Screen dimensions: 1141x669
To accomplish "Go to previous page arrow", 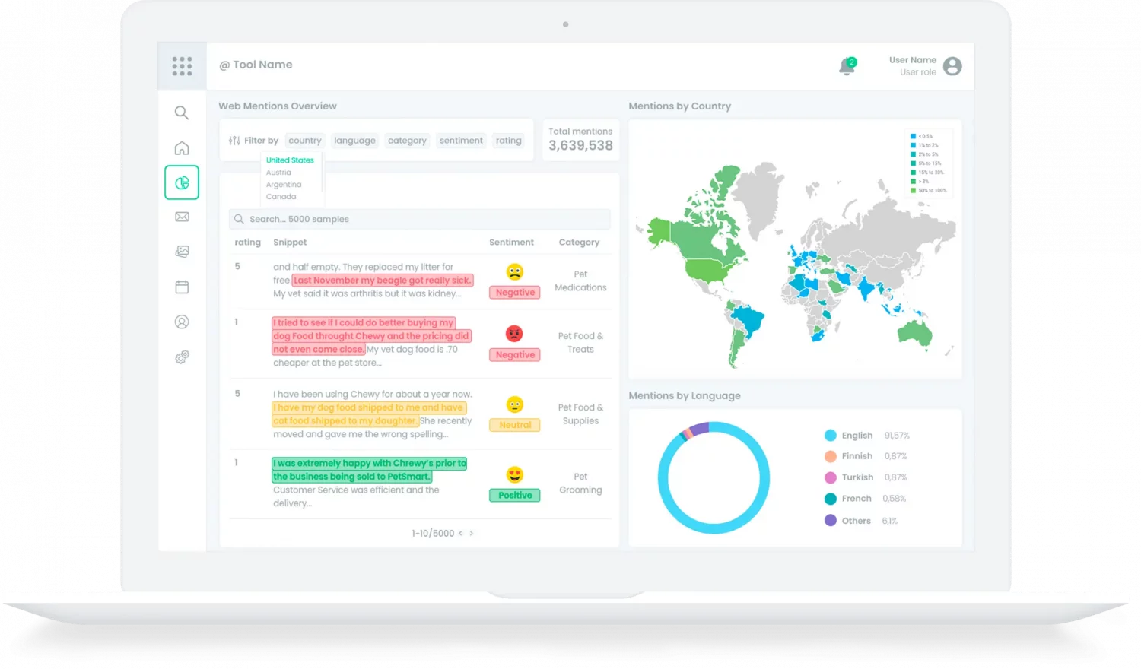I will [x=460, y=534].
